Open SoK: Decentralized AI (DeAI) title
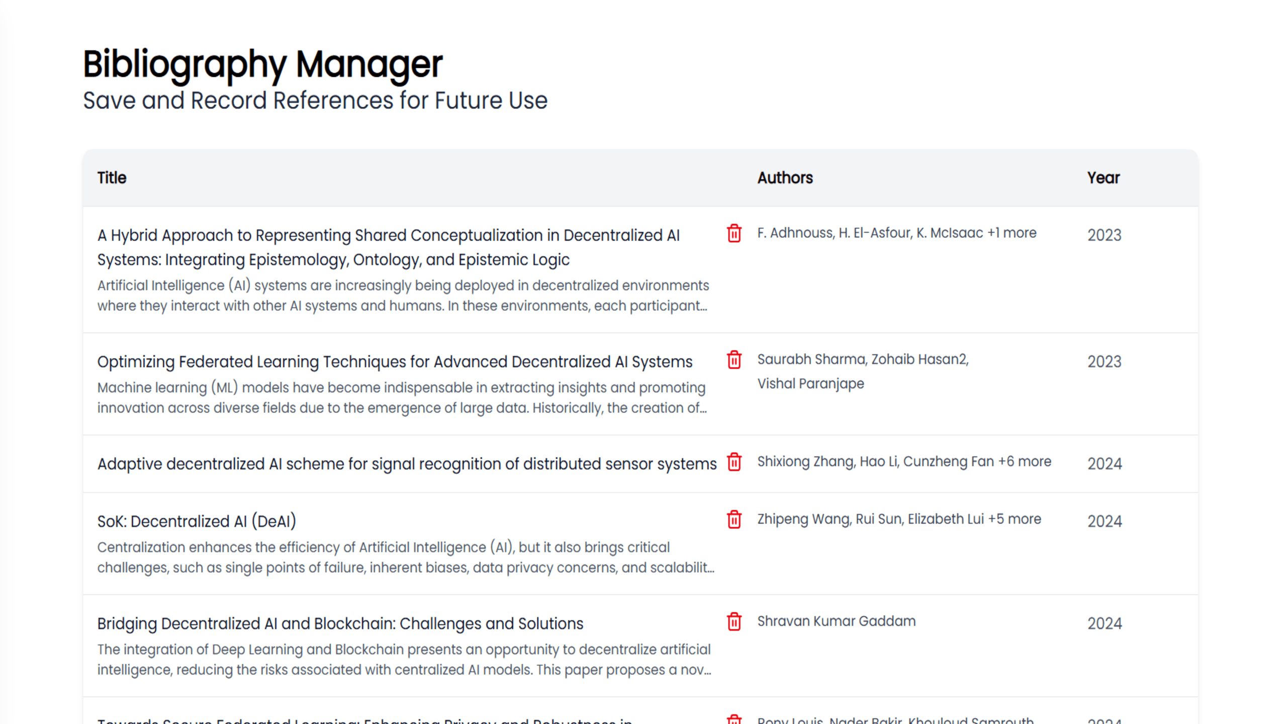This screenshot has width=1287, height=724. pyautogui.click(x=197, y=521)
